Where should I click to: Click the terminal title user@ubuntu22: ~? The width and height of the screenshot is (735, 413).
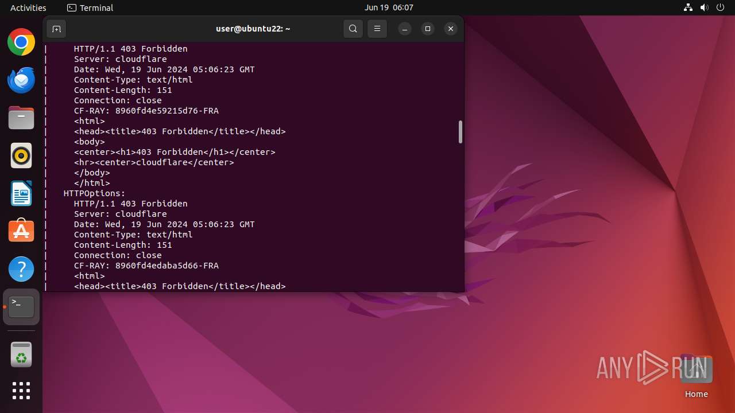click(x=253, y=29)
